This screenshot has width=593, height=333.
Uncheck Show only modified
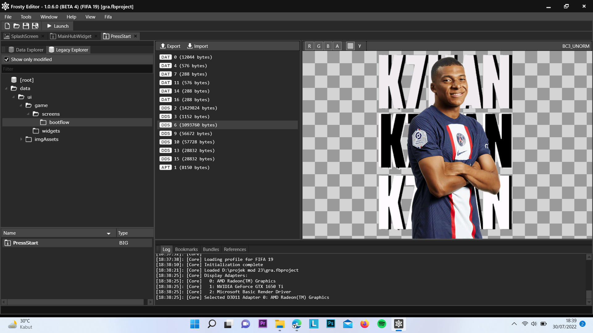tap(6, 60)
